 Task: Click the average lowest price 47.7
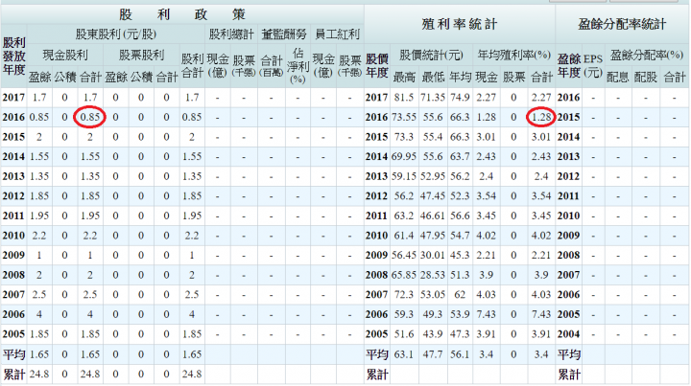[x=433, y=354]
